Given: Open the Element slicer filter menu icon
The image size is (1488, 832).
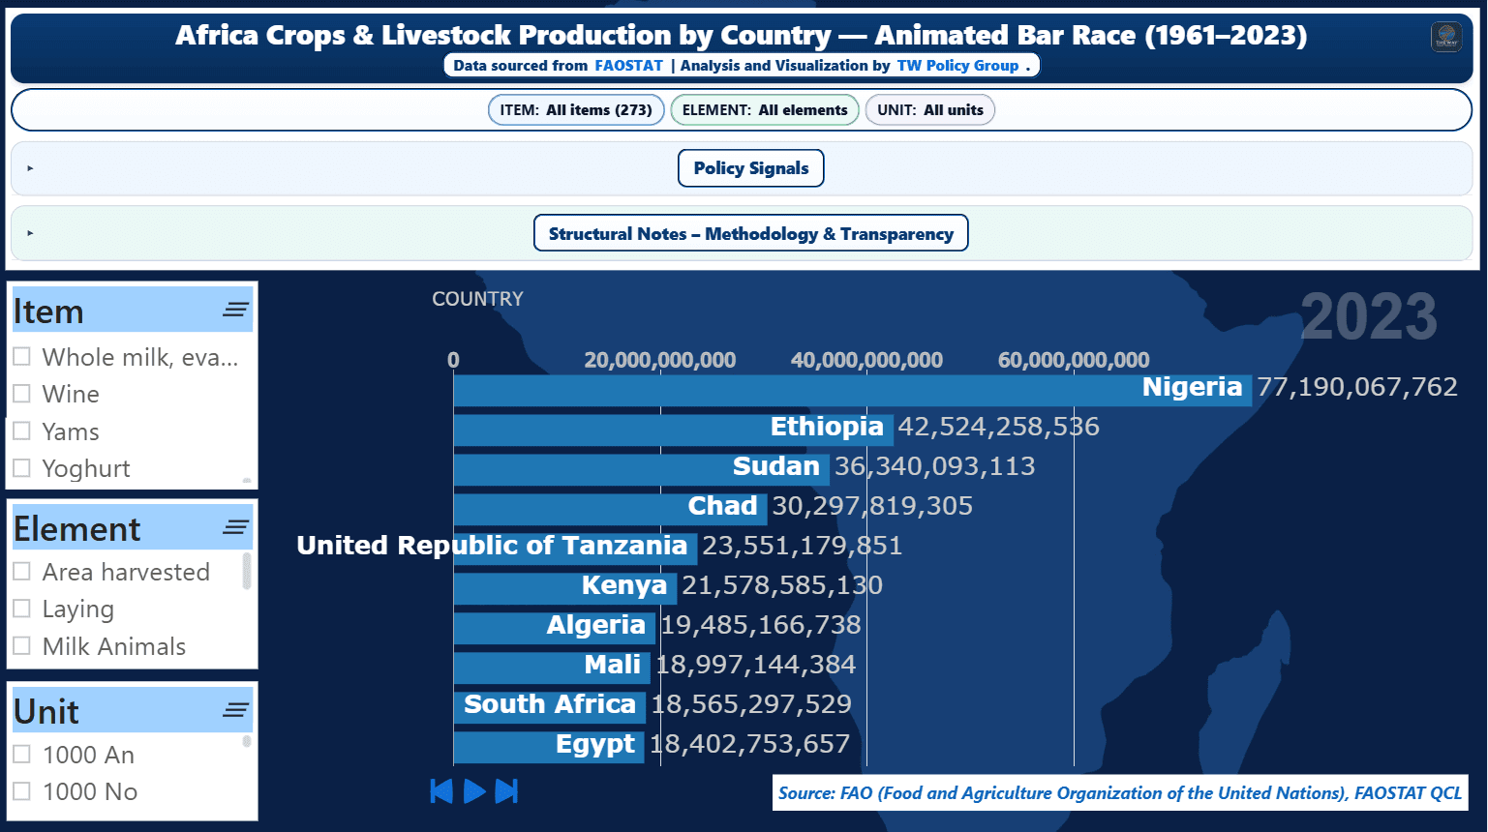Looking at the screenshot, I should (x=235, y=528).
